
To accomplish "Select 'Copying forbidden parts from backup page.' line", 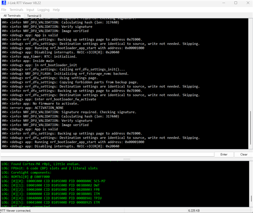I will 70,82.
